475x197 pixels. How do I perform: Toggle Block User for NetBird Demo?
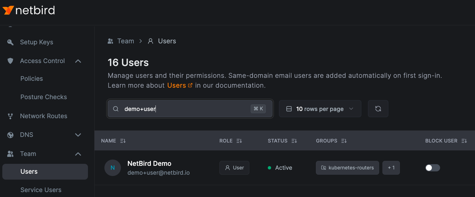click(432, 168)
